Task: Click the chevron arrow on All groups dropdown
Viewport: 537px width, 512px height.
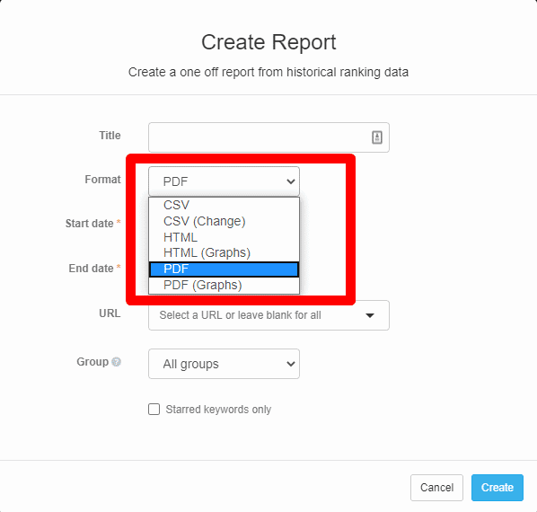Action: point(291,364)
